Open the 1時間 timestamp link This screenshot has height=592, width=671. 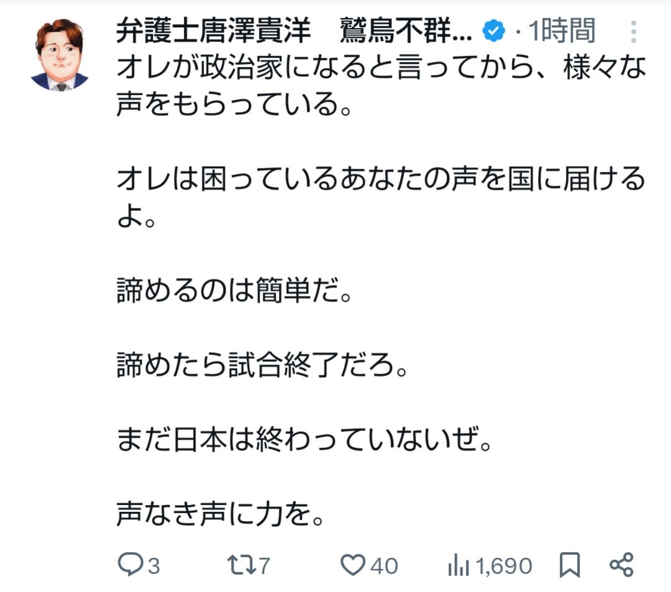tap(561, 32)
